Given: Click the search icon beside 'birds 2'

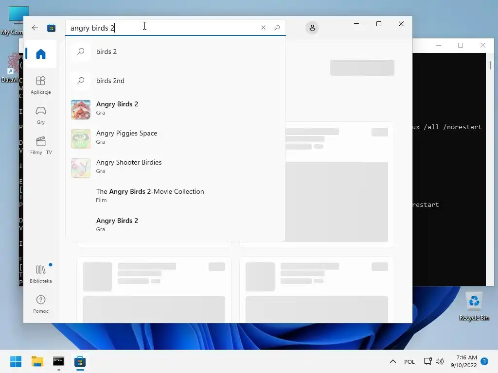Looking at the screenshot, I should 81,51.
